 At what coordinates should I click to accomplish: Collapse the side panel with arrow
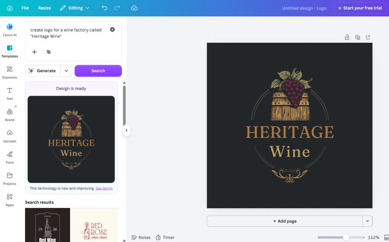127,130
